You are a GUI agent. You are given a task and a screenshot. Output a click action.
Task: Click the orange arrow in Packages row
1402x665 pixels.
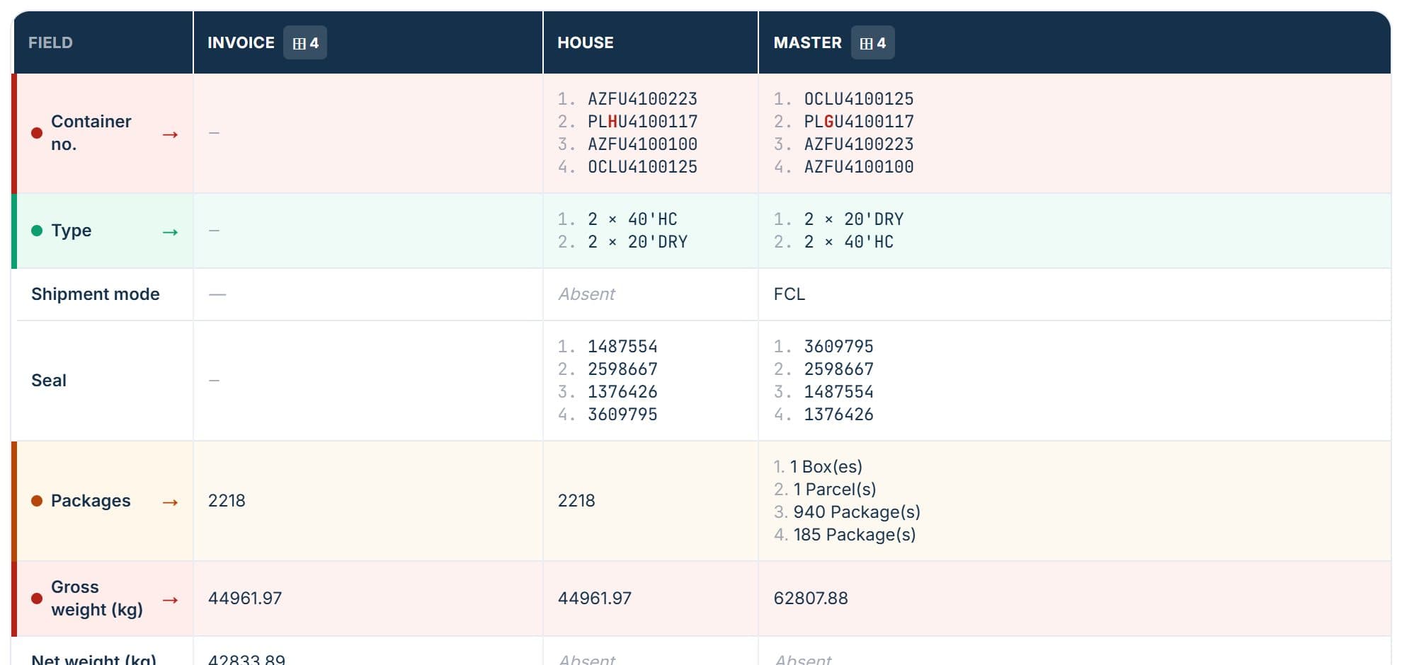(x=170, y=502)
